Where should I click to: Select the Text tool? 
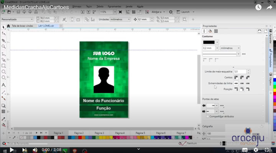[3, 85]
